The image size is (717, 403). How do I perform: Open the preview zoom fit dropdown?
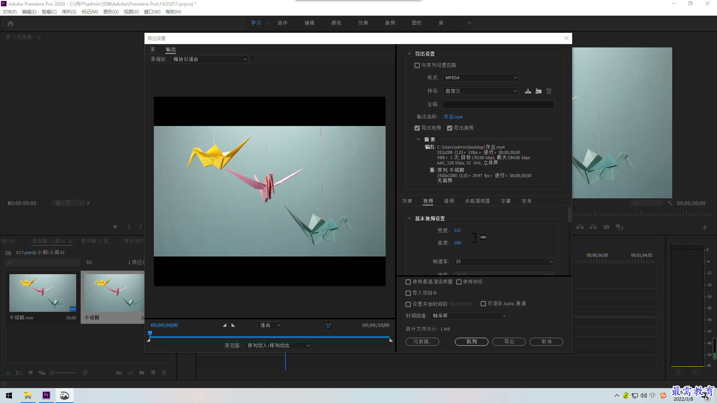(270, 325)
